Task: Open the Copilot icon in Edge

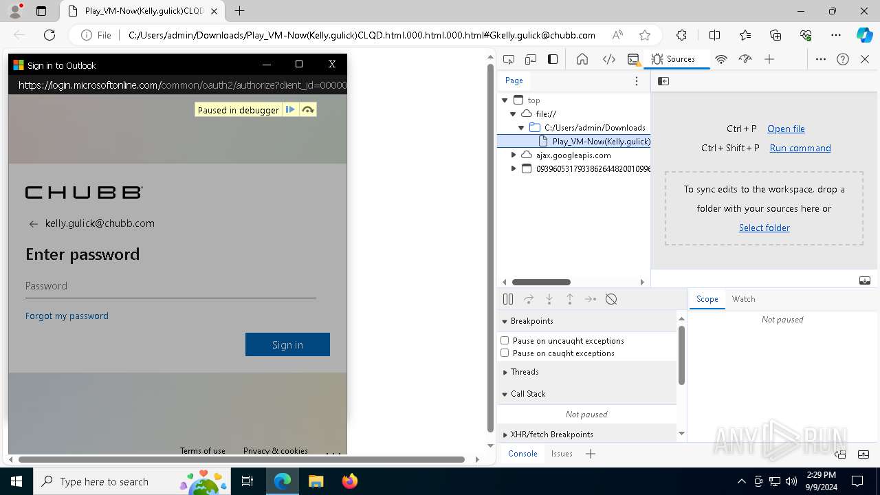Action: click(864, 35)
